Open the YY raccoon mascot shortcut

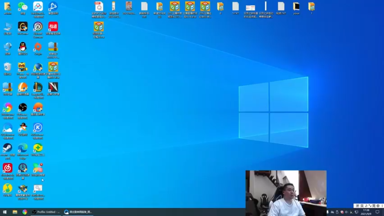coord(23,71)
